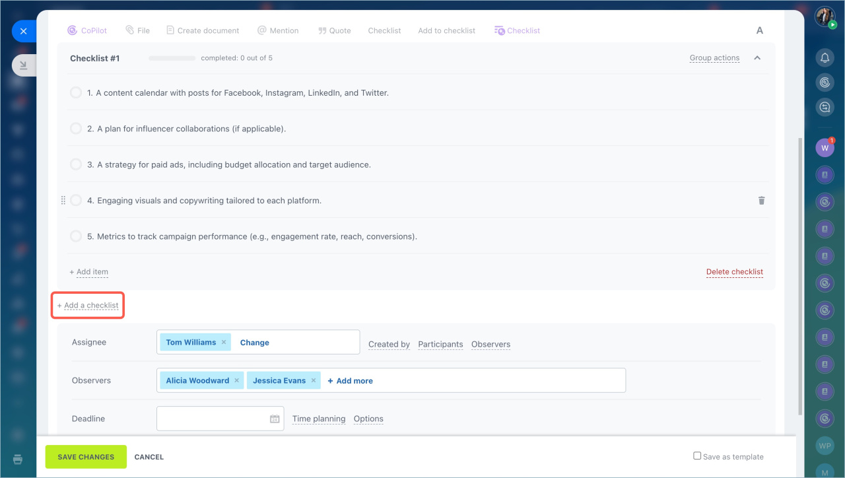Image resolution: width=845 pixels, height=478 pixels.
Task: Open the Group actions menu
Action: (x=714, y=58)
